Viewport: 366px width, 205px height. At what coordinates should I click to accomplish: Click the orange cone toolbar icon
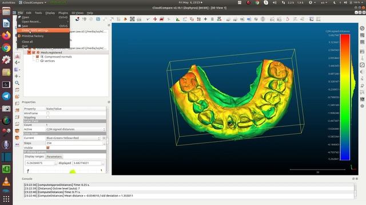(x=125, y=19)
